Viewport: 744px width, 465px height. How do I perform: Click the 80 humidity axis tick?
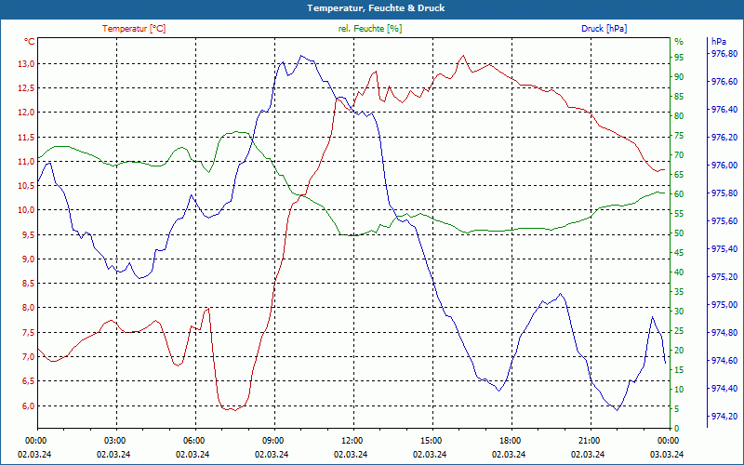pyautogui.click(x=679, y=116)
